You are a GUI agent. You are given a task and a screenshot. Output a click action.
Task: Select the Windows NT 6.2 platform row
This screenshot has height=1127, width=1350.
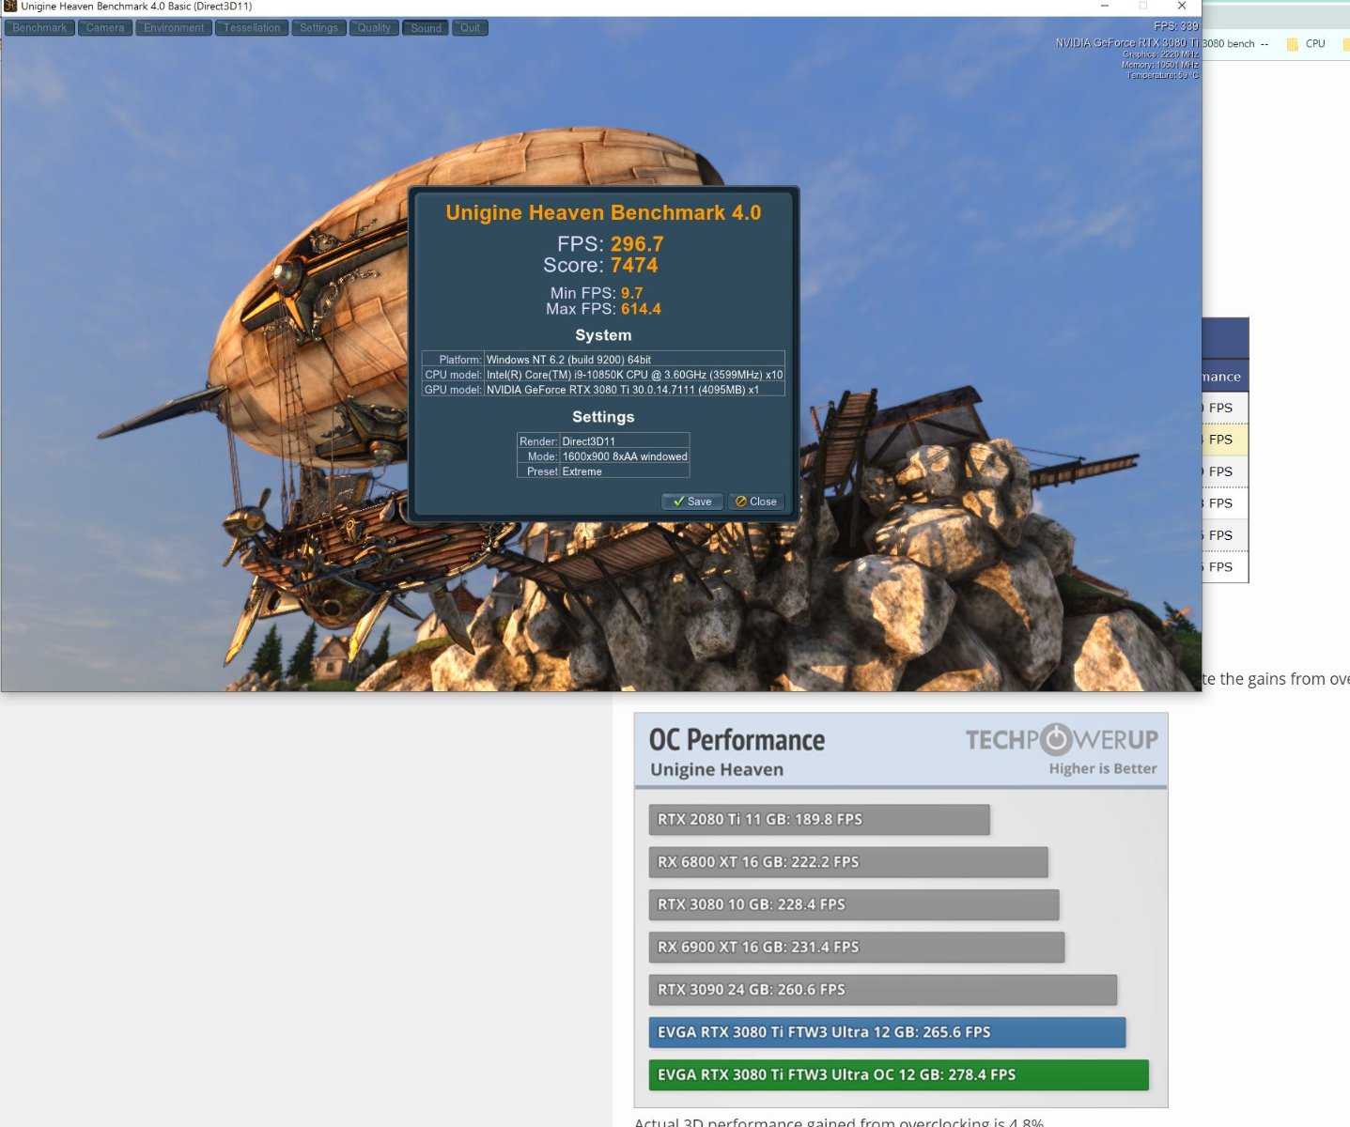tap(603, 359)
